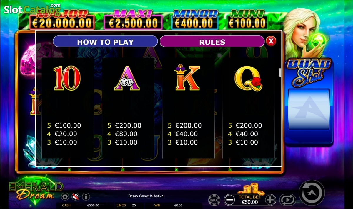This screenshot has width=353, height=209.
Task: Open the info paytable icon
Action: (x=86, y=196)
